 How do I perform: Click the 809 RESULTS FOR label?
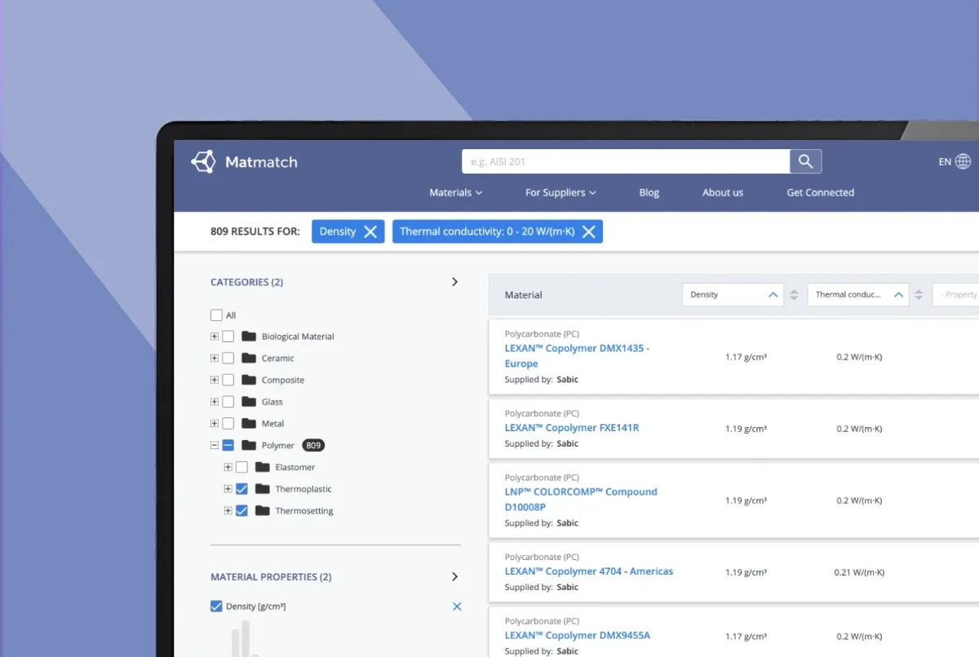click(255, 231)
